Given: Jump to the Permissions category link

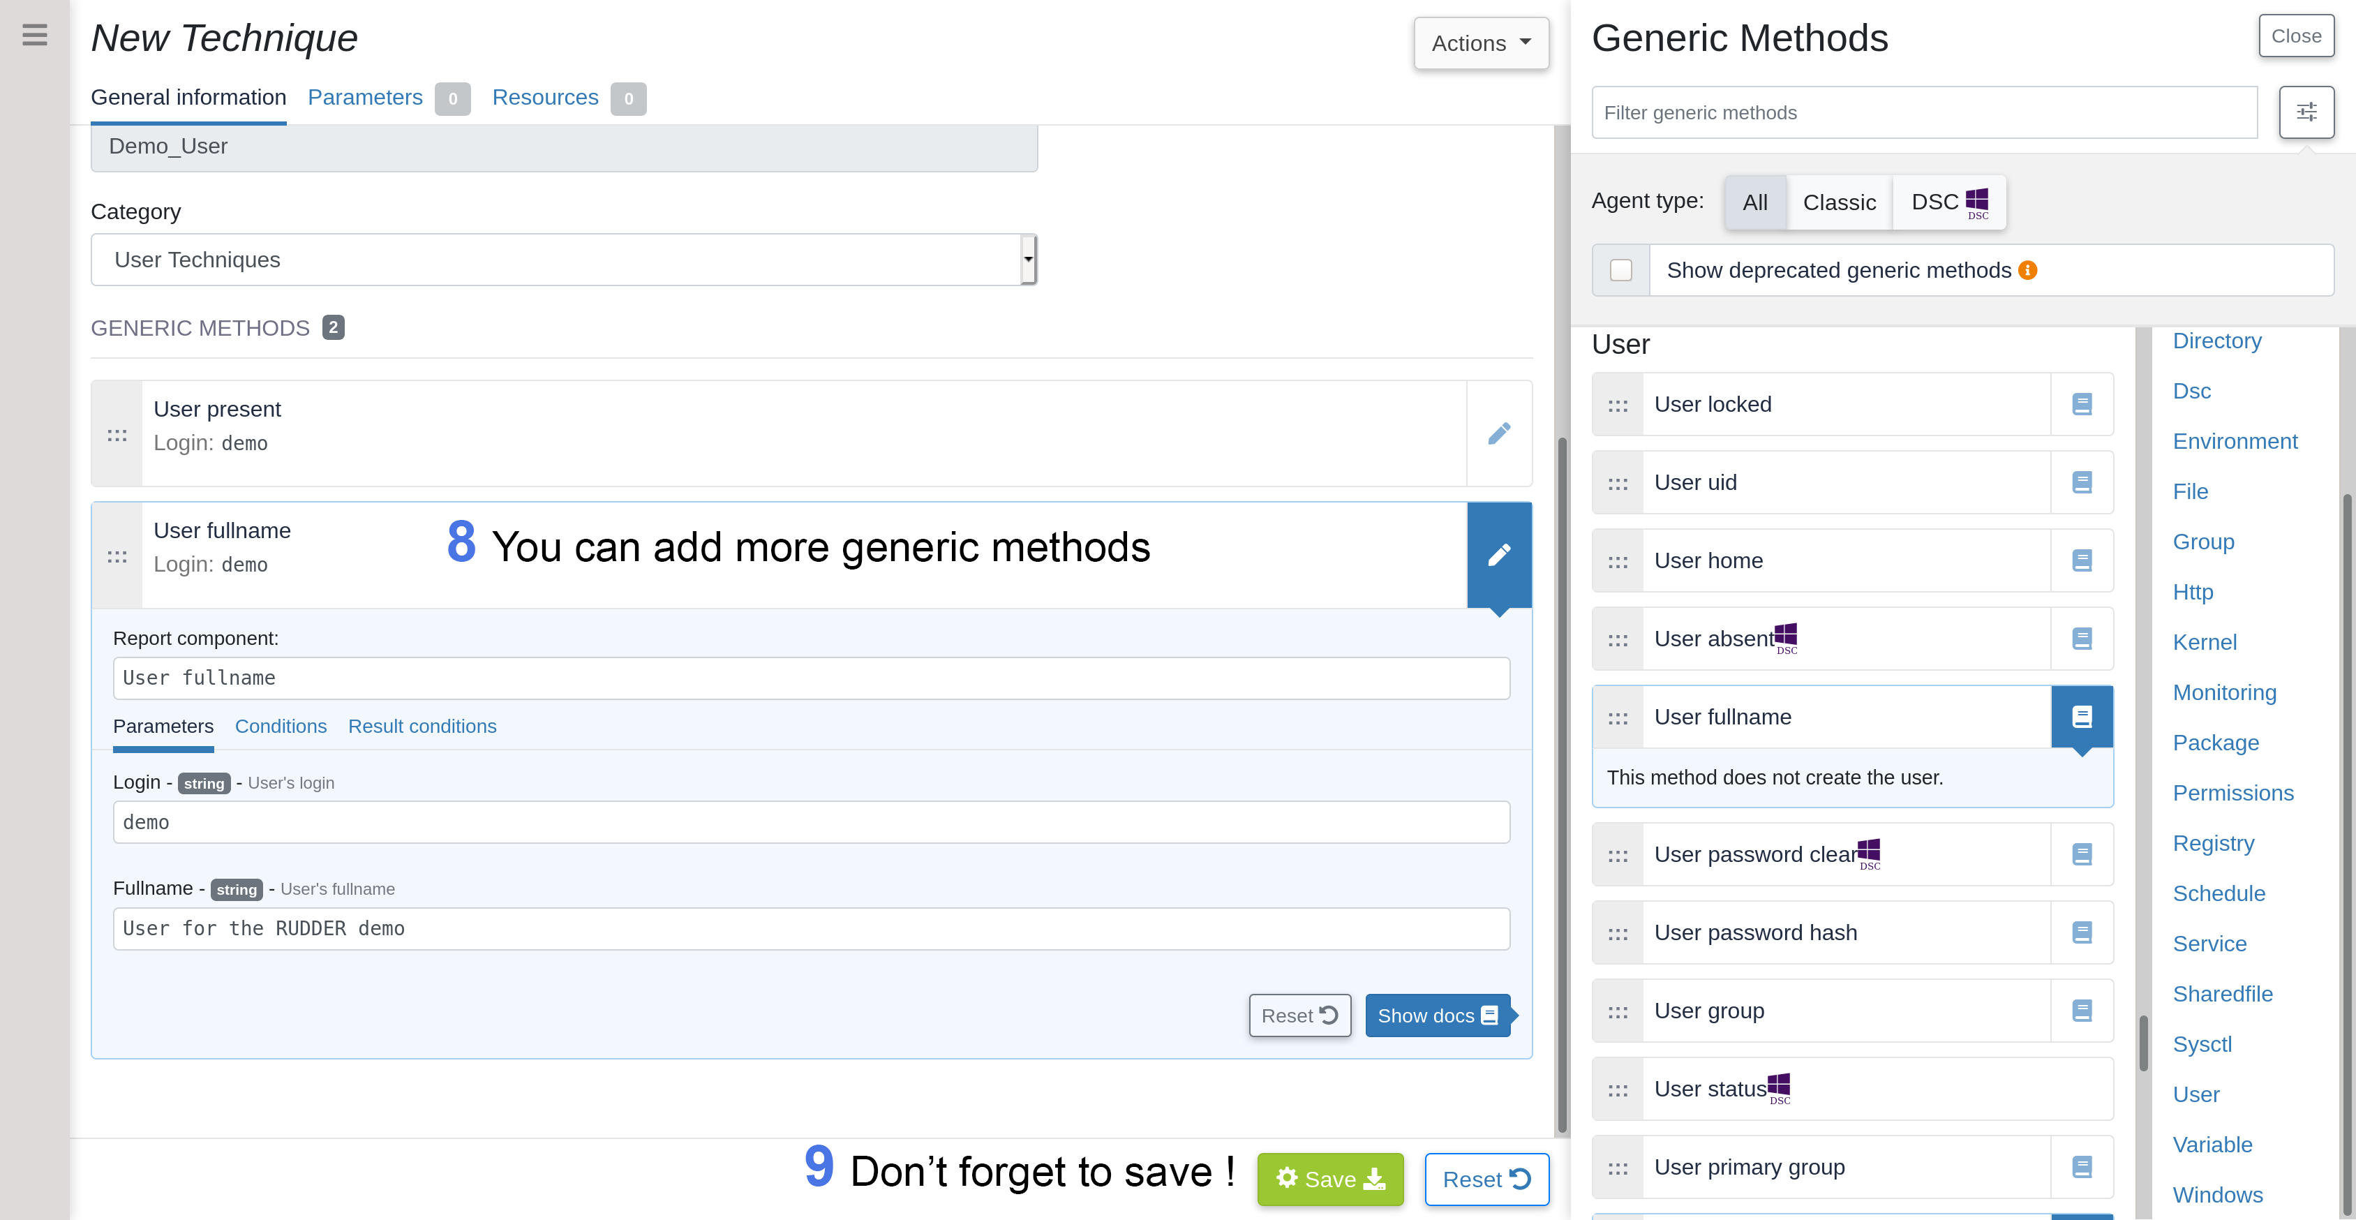Looking at the screenshot, I should click(2232, 793).
